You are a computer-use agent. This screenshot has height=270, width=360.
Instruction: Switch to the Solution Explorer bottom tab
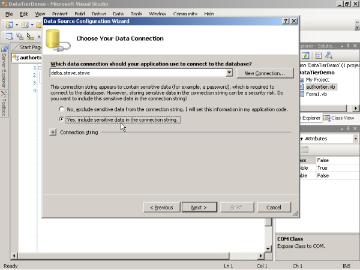[310, 118]
